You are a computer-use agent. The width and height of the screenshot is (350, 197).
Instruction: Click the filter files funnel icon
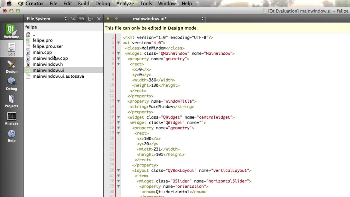click(x=73, y=19)
